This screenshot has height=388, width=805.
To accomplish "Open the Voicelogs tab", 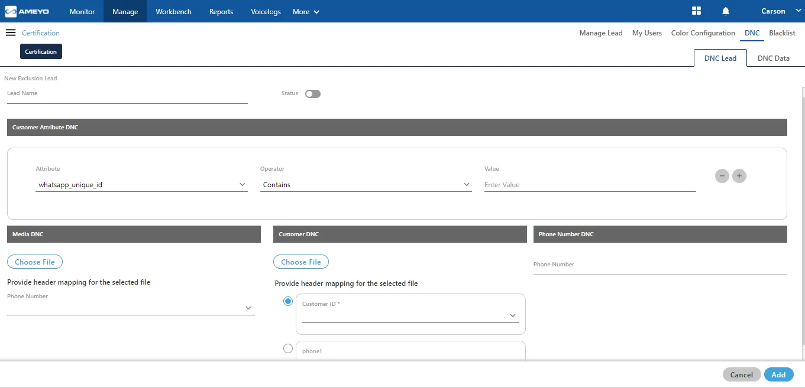I will point(266,11).
